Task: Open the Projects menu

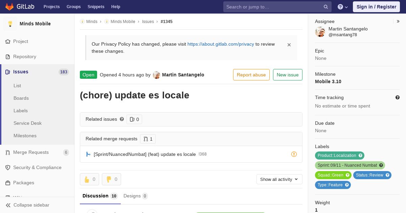Action: [x=51, y=6]
